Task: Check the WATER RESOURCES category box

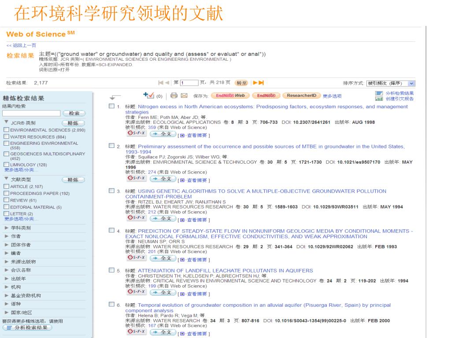Action: 6,136
